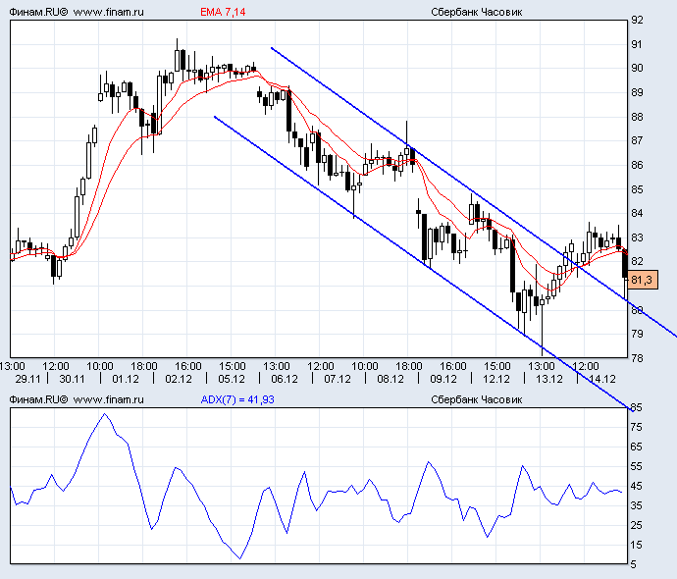Image resolution: width=677 pixels, height=579 pixels.
Task: Select the 14.12 date label
Action: click(602, 379)
